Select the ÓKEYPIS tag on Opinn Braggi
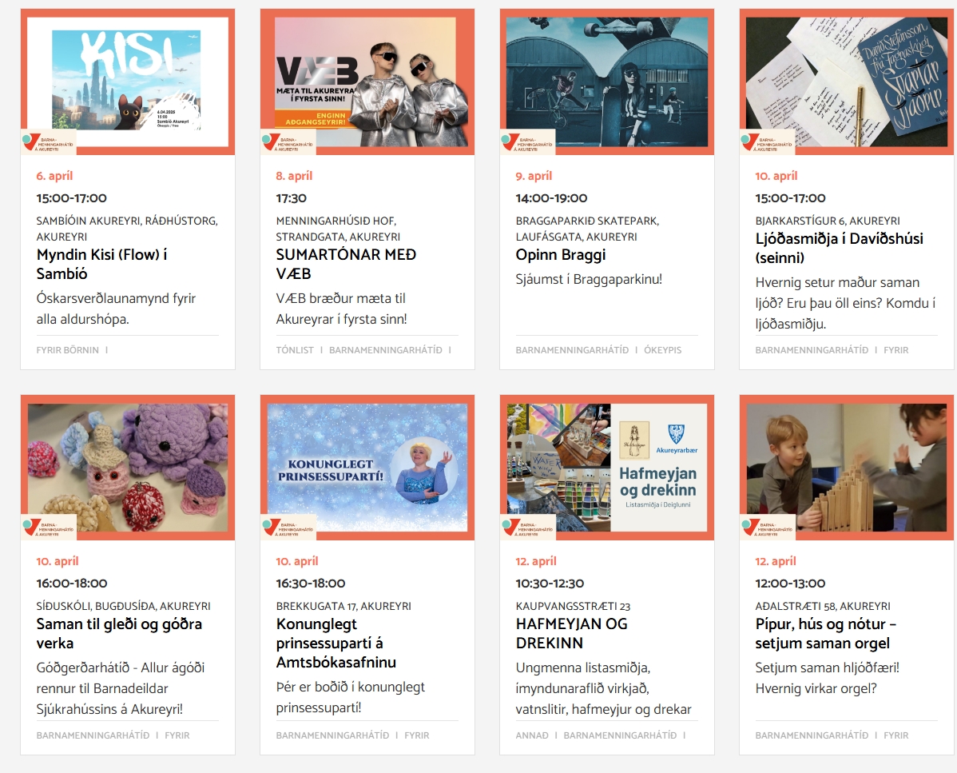 [663, 350]
